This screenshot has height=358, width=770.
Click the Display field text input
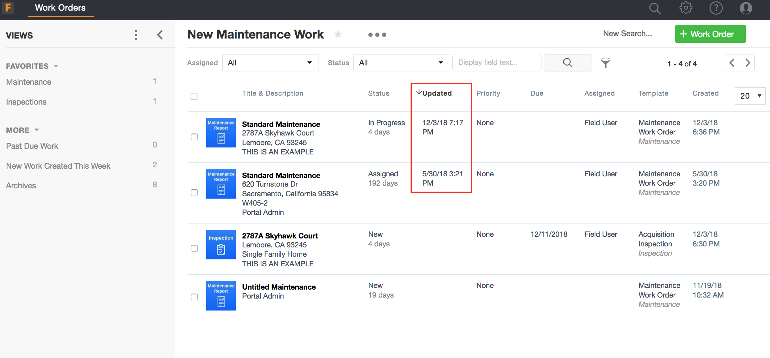click(x=496, y=62)
